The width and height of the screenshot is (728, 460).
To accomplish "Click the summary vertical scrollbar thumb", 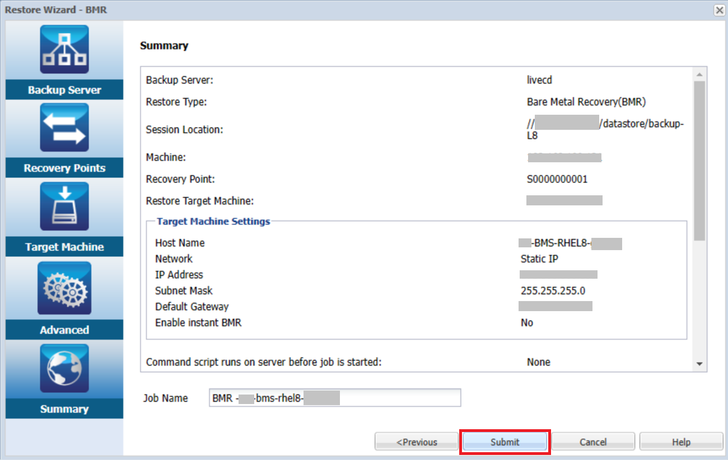I will [699, 159].
